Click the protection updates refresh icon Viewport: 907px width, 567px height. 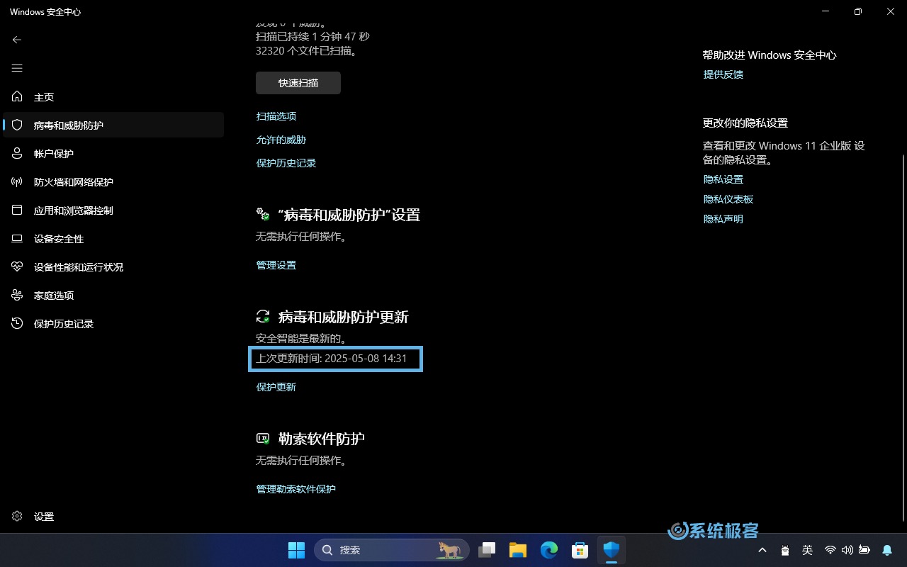click(x=263, y=316)
